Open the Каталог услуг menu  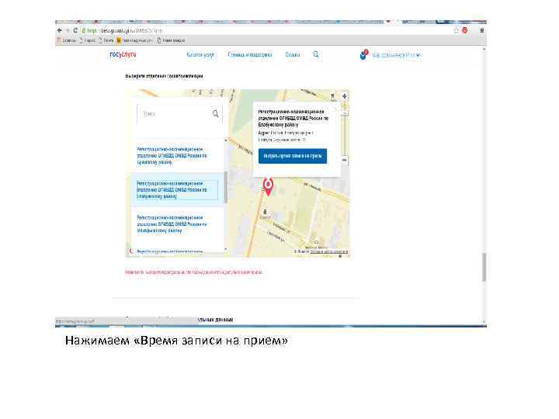click(x=200, y=54)
